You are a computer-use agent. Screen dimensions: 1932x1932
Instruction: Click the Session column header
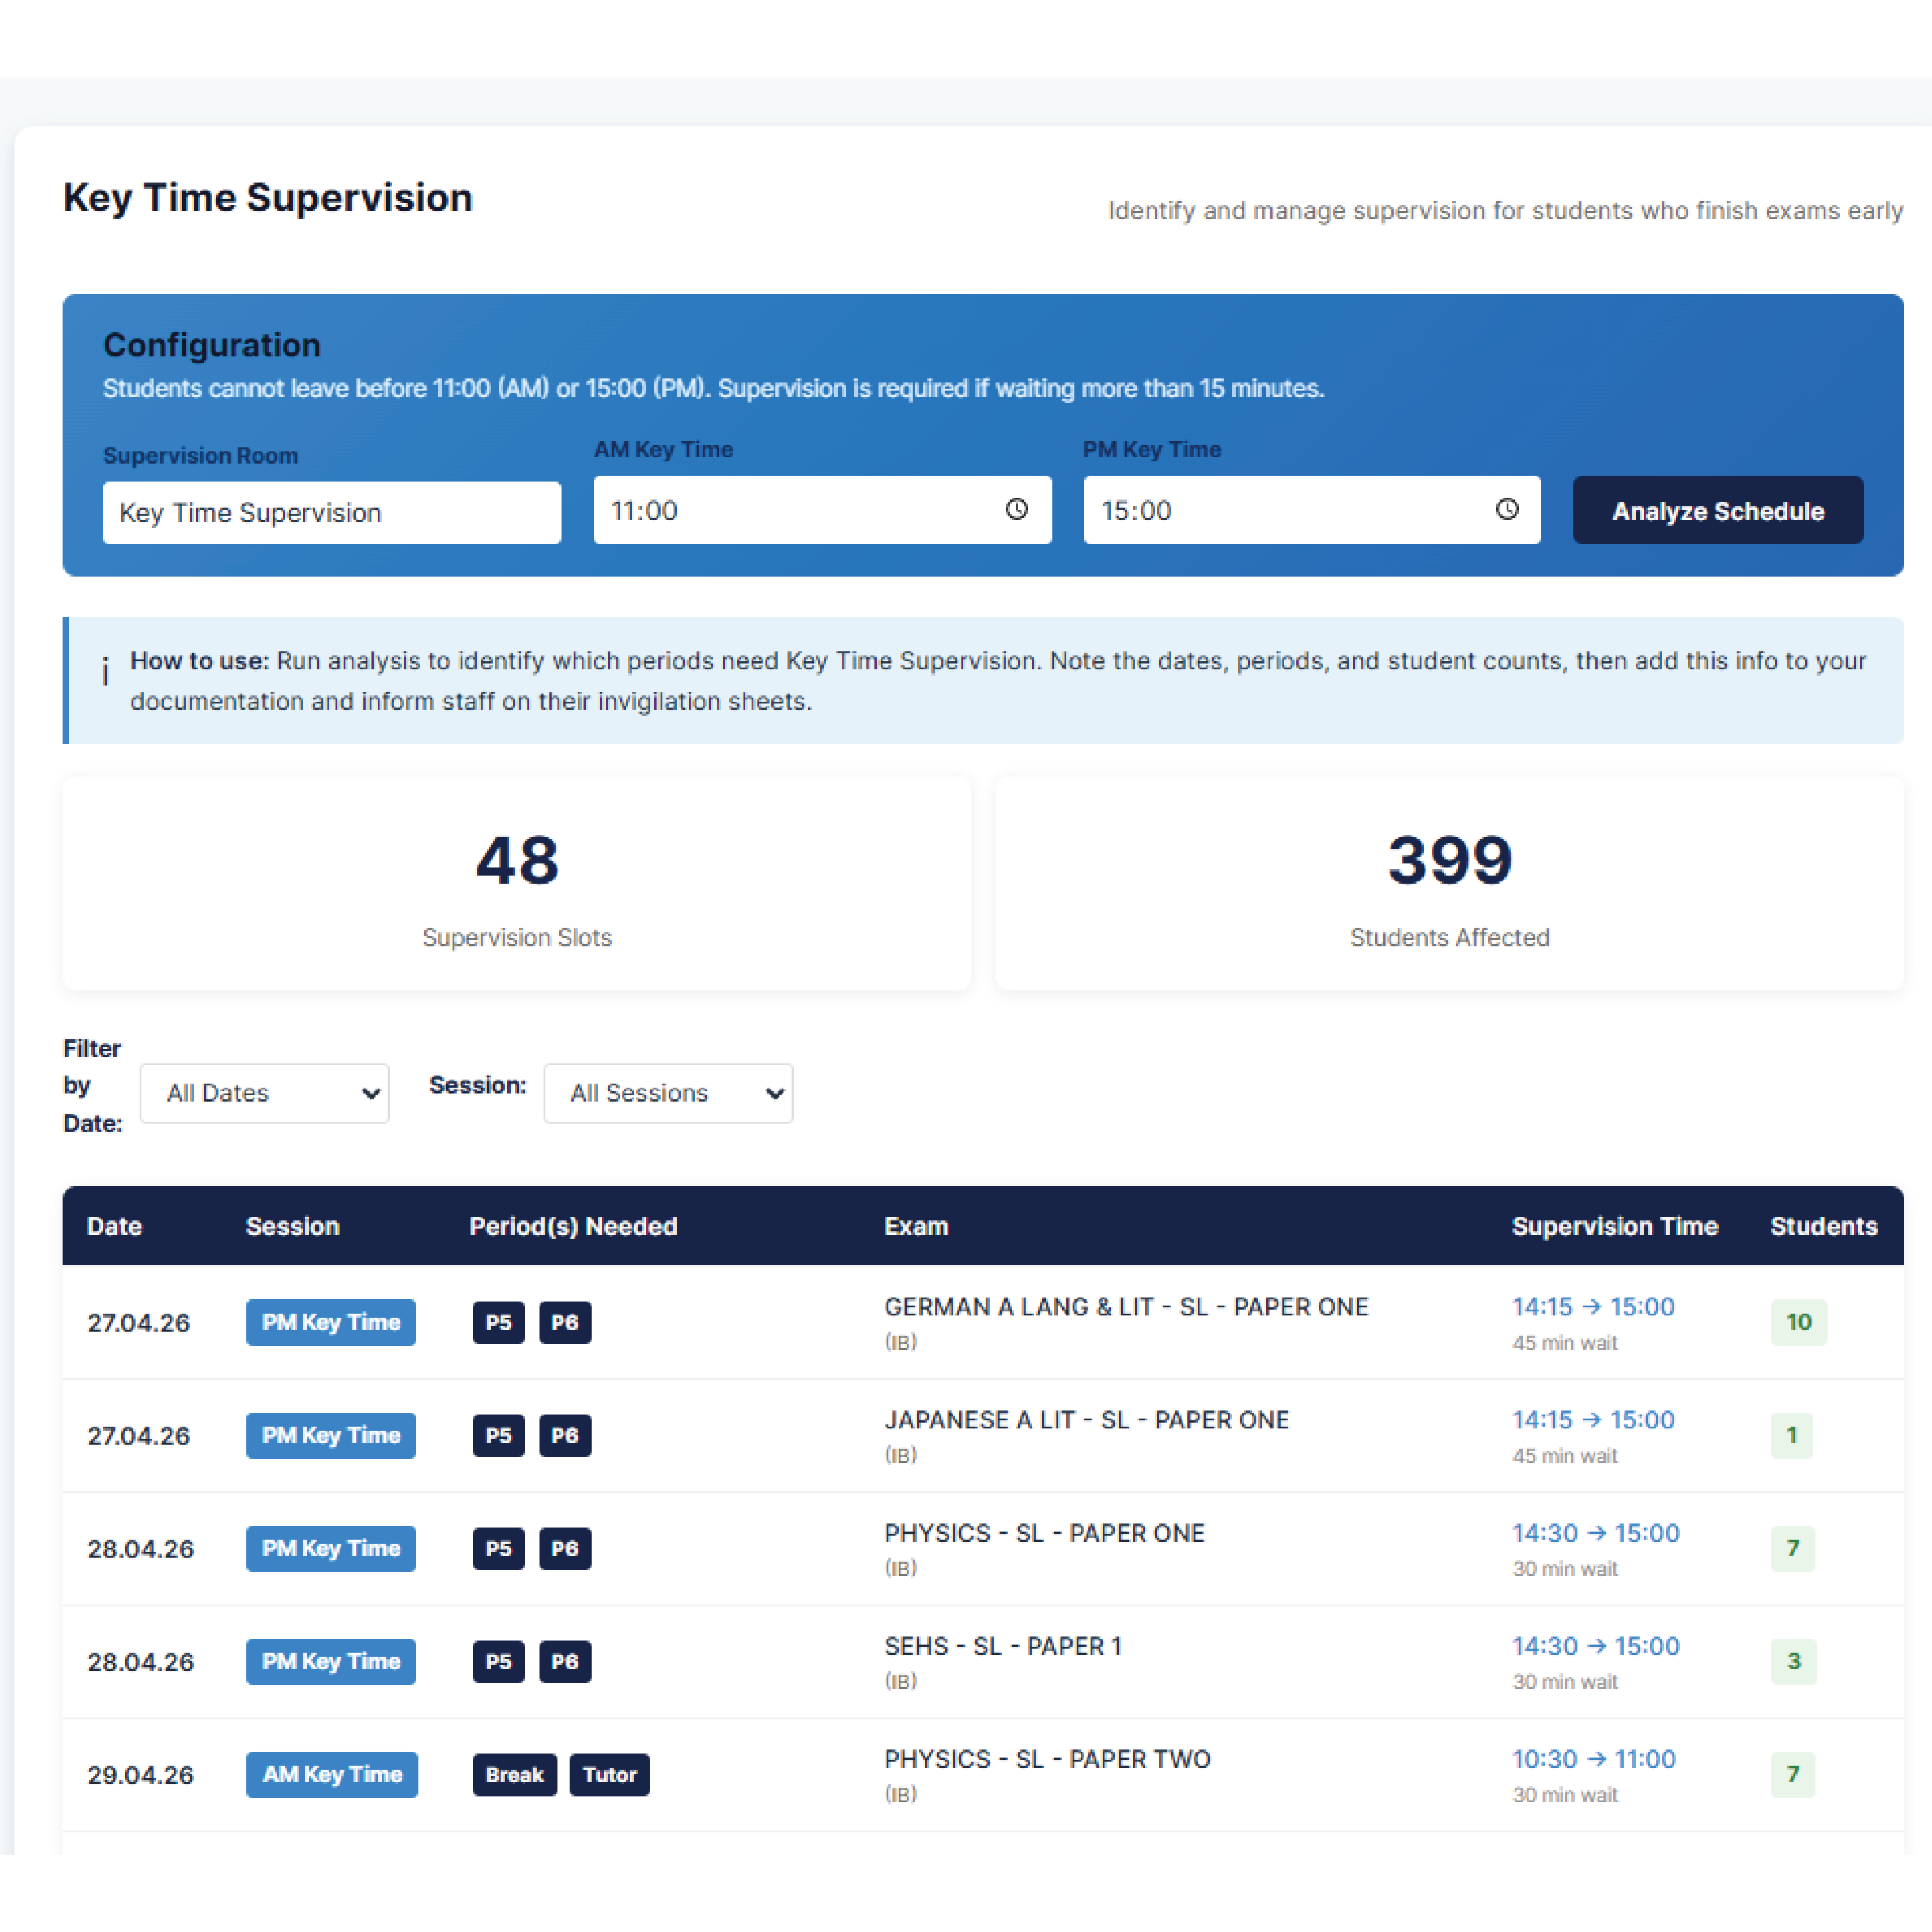[x=293, y=1226]
